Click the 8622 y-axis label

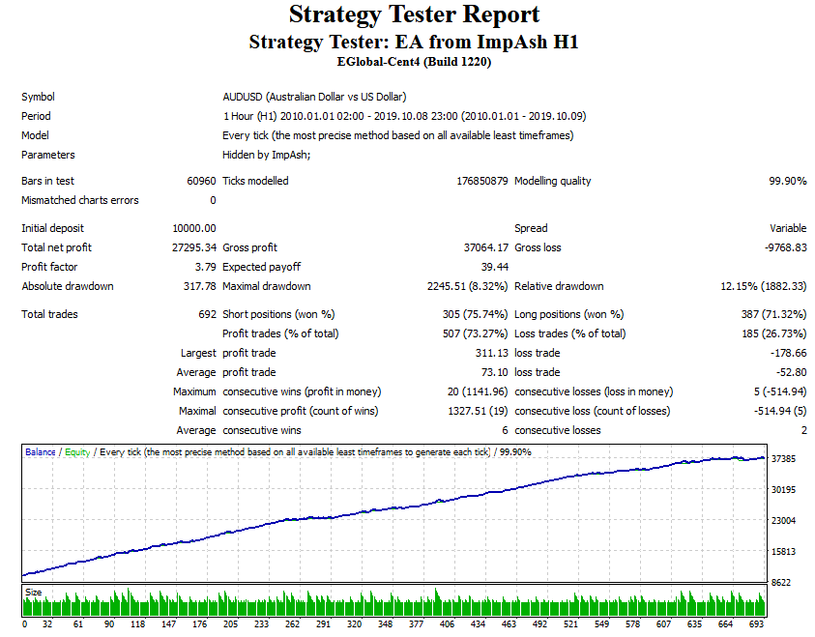point(781,583)
